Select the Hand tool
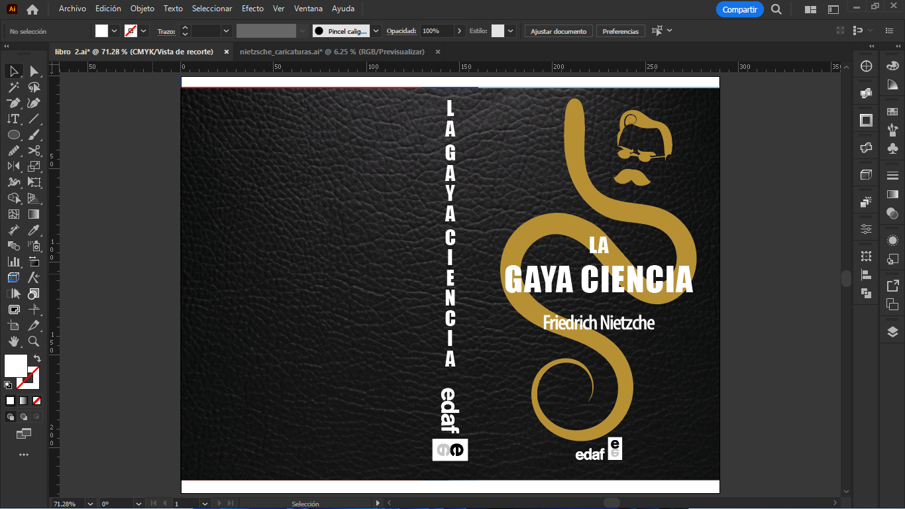Viewport: 905px width, 509px height. click(x=14, y=341)
